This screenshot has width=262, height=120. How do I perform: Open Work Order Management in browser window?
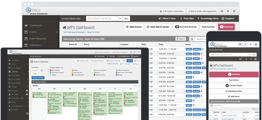coord(202,11)
